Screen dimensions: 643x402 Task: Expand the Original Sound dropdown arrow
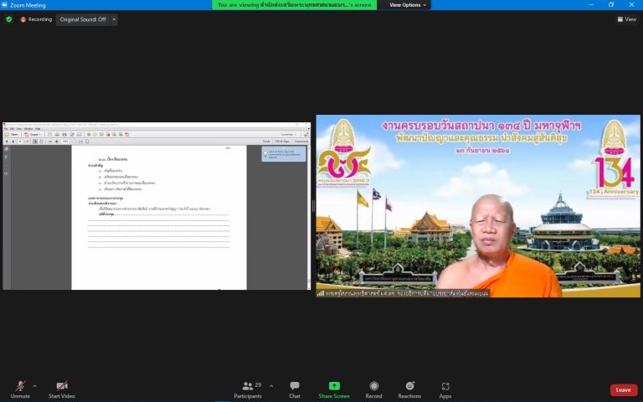pyautogui.click(x=114, y=19)
